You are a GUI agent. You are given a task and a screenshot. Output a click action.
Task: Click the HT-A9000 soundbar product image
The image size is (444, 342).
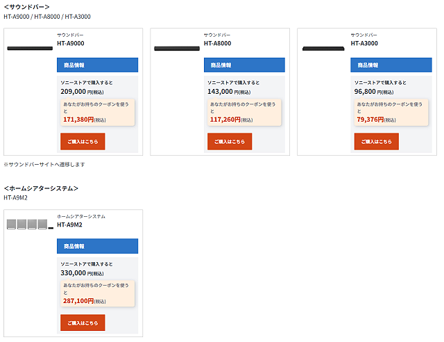point(30,48)
